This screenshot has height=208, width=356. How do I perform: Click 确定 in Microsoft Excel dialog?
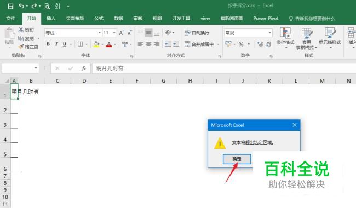click(237, 159)
